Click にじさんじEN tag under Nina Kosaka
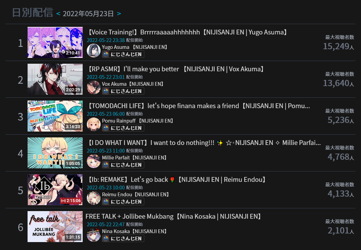The width and height of the screenshot is (361, 250). pos(123,239)
